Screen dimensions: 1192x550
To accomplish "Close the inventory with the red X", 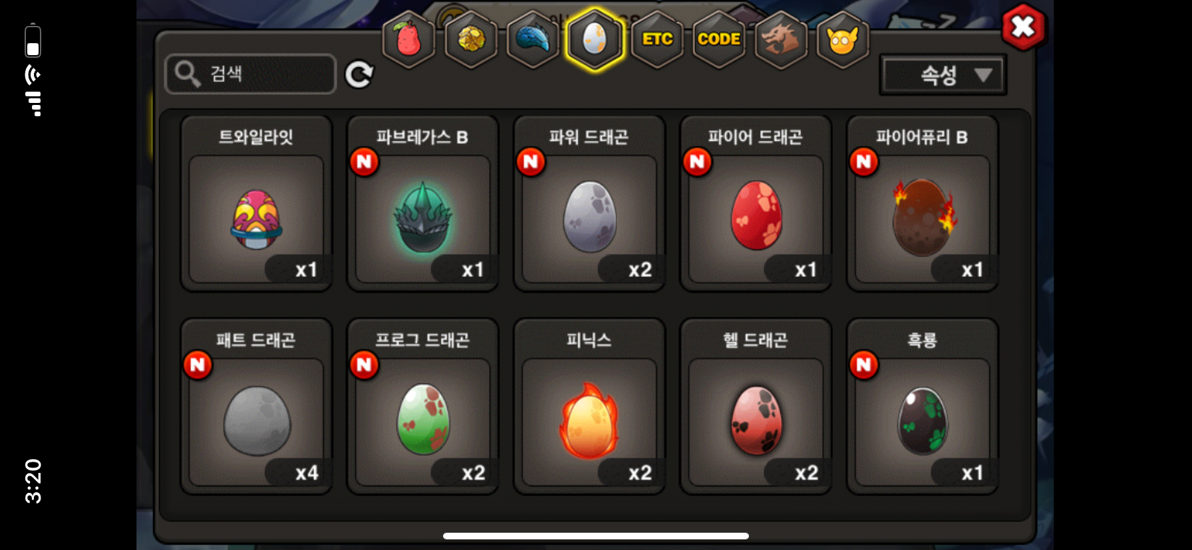I will tap(1023, 27).
